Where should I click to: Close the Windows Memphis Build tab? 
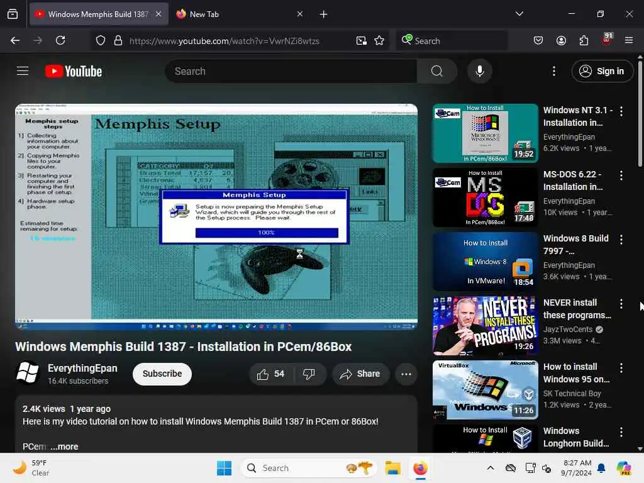[x=158, y=14]
